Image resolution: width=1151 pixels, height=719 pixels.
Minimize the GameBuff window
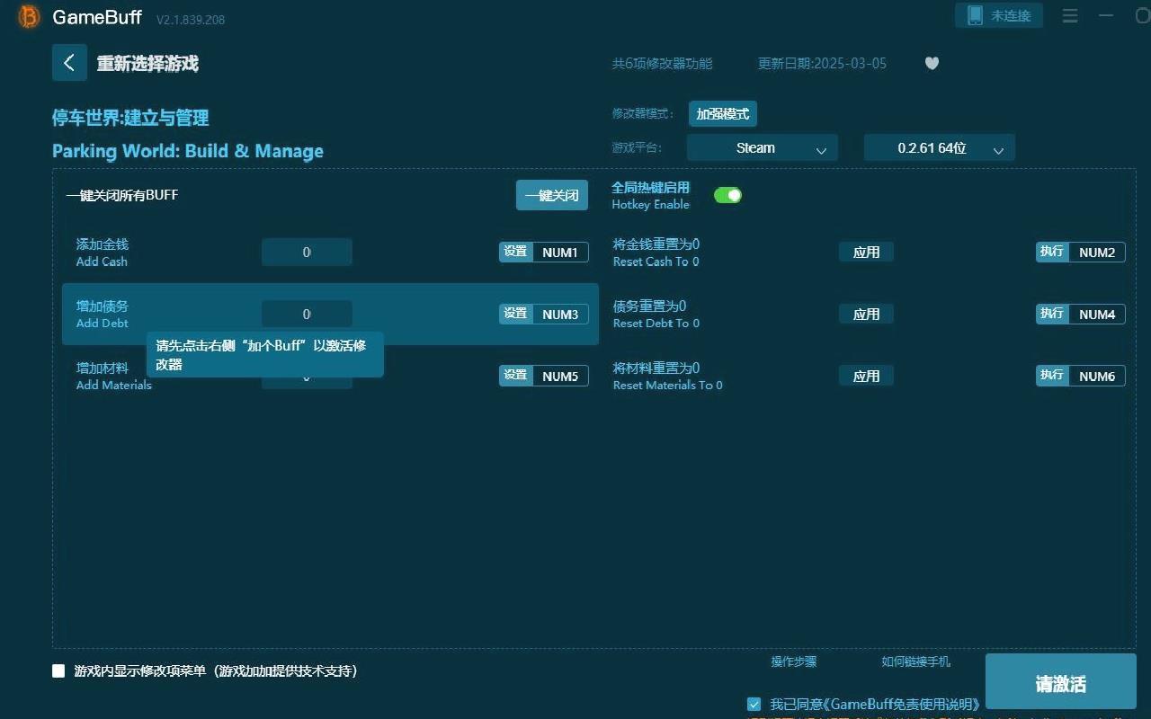click(x=1106, y=16)
